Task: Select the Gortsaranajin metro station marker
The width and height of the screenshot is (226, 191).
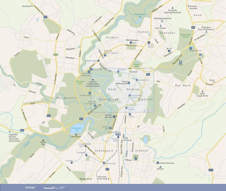Action: click(104, 163)
